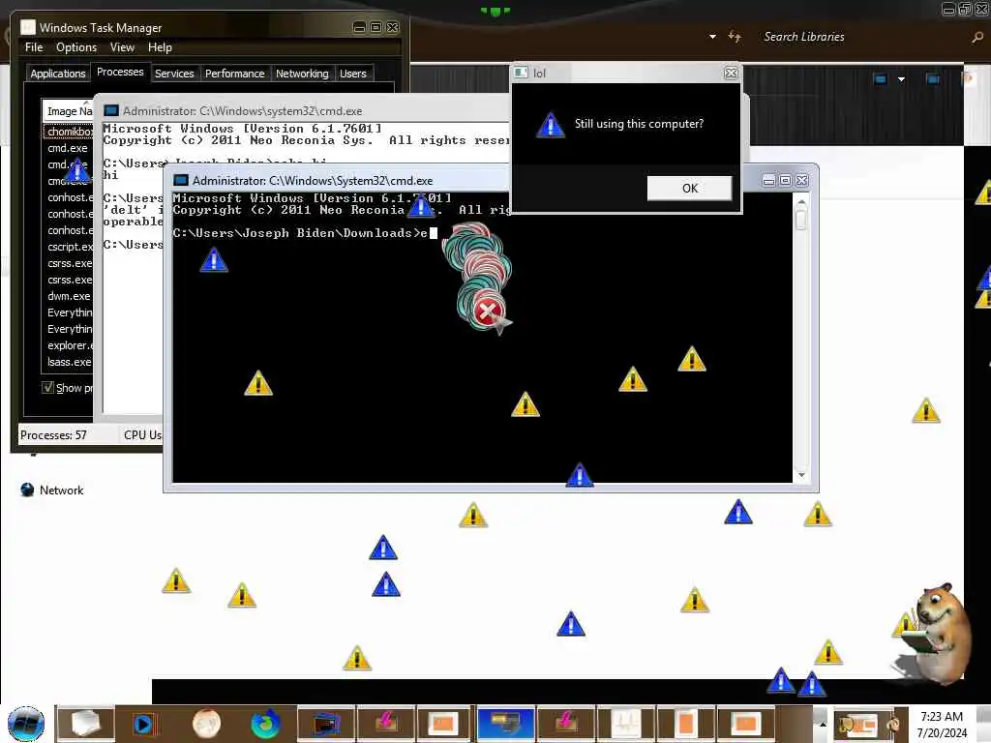Image resolution: width=991 pixels, height=743 pixels.
Task: Click the Processes: 57 status bar text
Action: [53, 434]
